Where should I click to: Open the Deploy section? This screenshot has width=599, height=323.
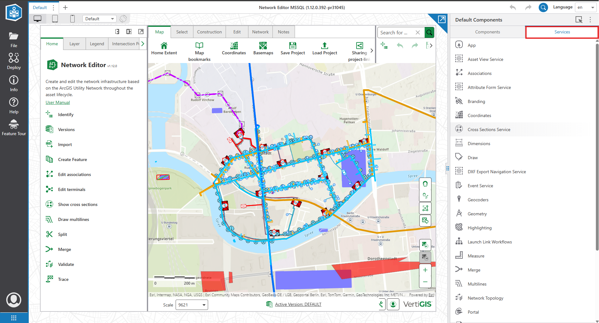click(x=14, y=61)
